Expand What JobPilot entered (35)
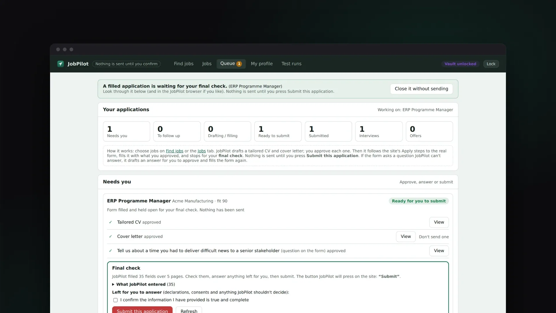This screenshot has height=313, width=556. (143, 284)
